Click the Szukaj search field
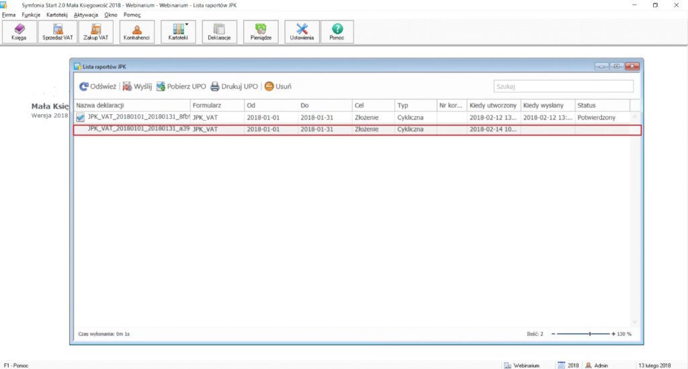Screen dimensions: 688x369 (x=563, y=87)
